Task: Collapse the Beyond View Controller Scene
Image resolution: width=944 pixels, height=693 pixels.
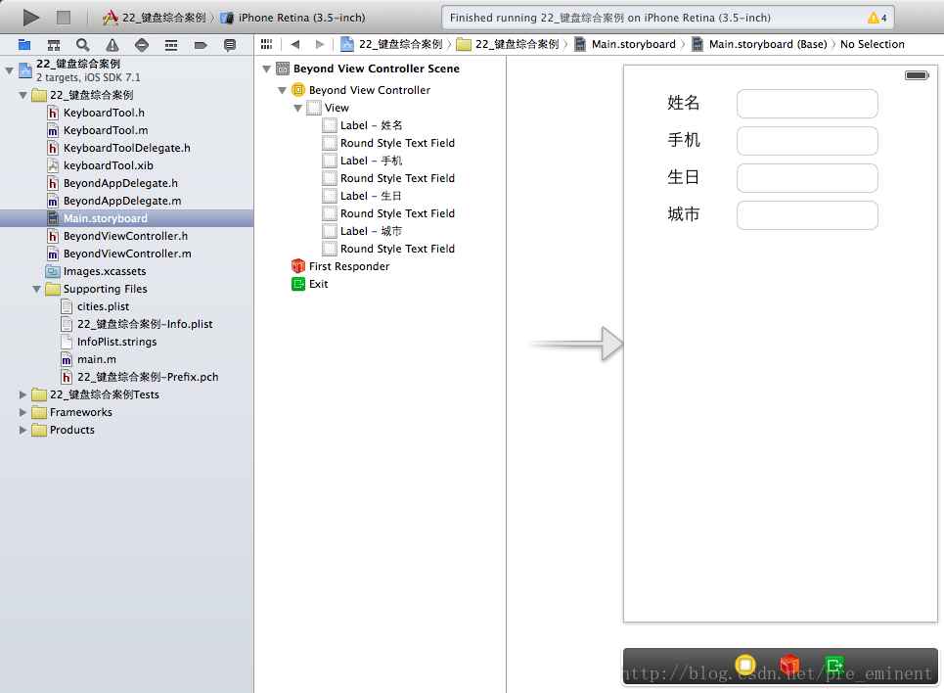Action: (267, 69)
